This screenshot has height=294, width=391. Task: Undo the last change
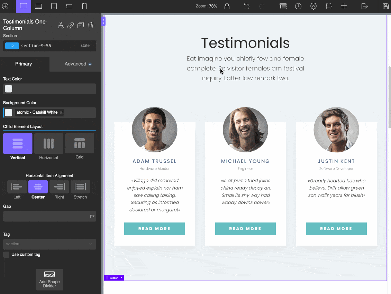[x=246, y=6]
